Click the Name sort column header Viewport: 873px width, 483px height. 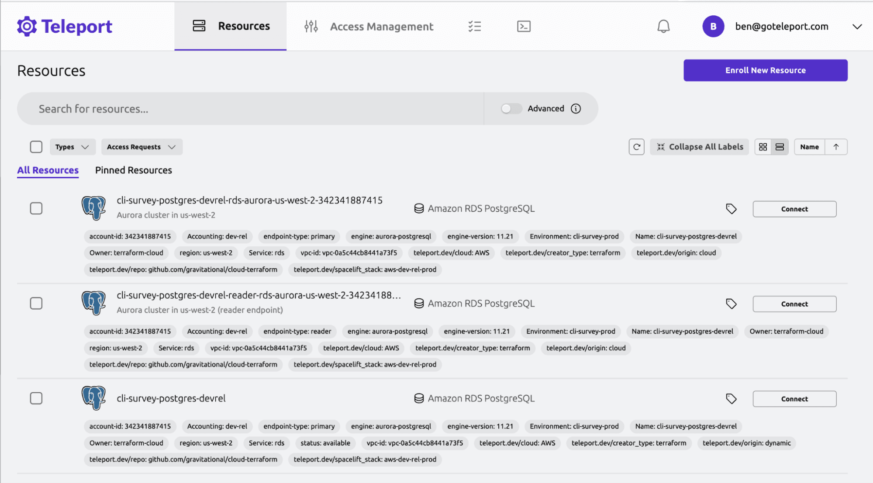810,146
